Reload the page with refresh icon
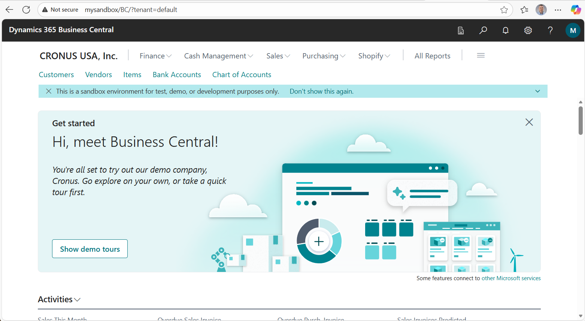 (26, 10)
